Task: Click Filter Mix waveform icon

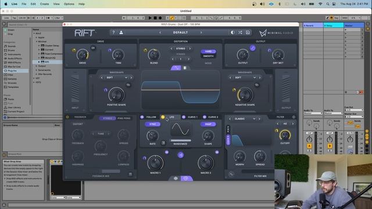Action: (x=231, y=174)
